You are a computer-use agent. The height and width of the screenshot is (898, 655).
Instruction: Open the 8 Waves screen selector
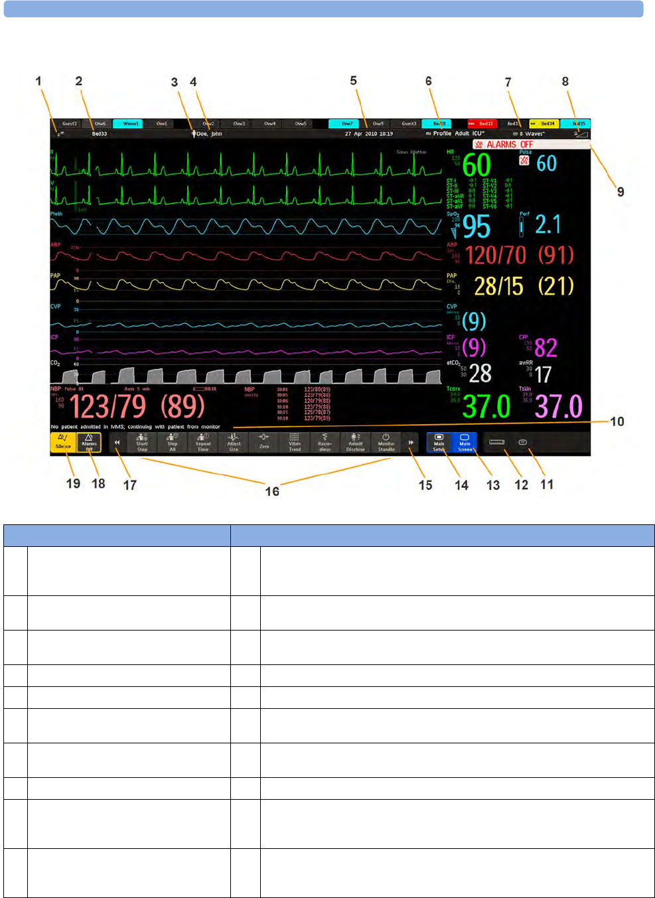pyautogui.click(x=529, y=134)
